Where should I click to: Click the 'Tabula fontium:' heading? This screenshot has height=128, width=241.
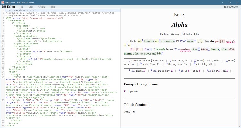[136, 105]
